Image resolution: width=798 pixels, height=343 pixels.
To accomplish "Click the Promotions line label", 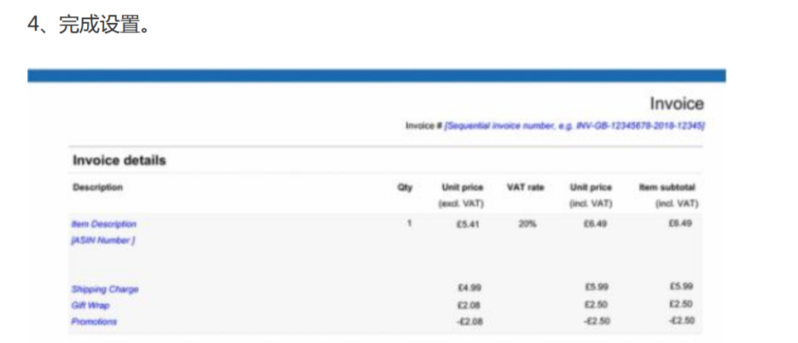I will [94, 322].
